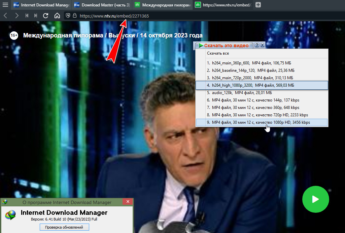
Task: Click the help question mark on IDM panel
Action: coord(257,45)
